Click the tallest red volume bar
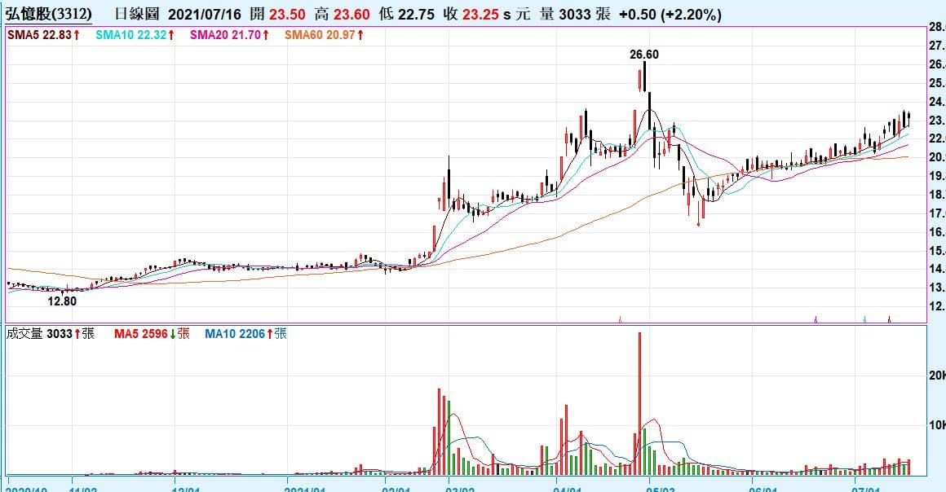The width and height of the screenshot is (946, 492). coord(639,403)
